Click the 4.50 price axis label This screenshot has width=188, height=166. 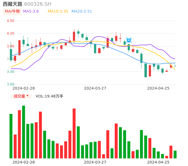10,21
